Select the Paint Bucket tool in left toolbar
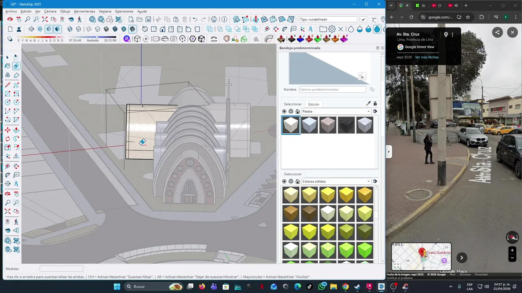Image resolution: width=522 pixels, height=293 pixels. point(7,66)
